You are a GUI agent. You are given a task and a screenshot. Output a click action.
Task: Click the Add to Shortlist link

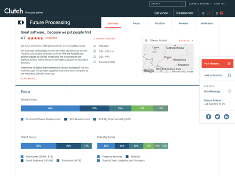tap(213, 75)
